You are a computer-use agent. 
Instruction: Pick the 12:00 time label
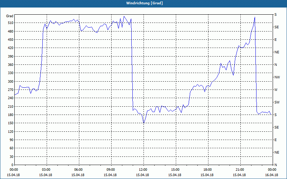[142, 170]
